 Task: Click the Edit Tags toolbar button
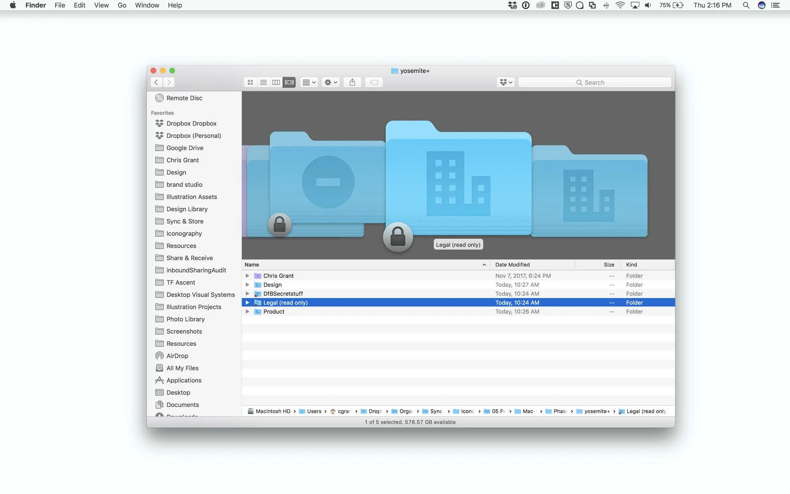tap(374, 82)
